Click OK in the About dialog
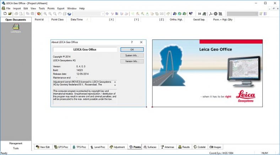 coord(132,50)
